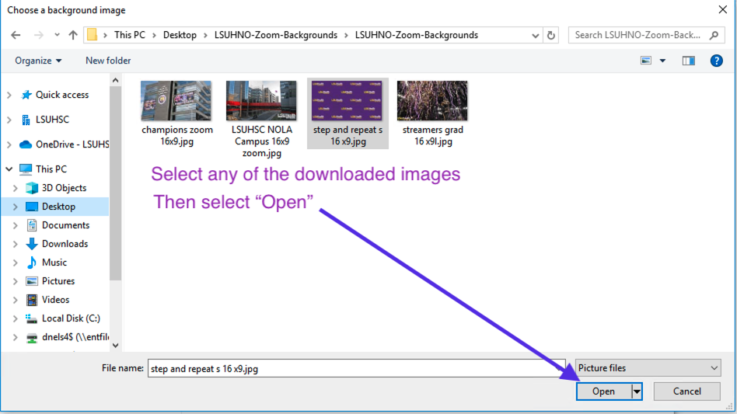
Task: Open the Organize menu
Action: pos(37,61)
